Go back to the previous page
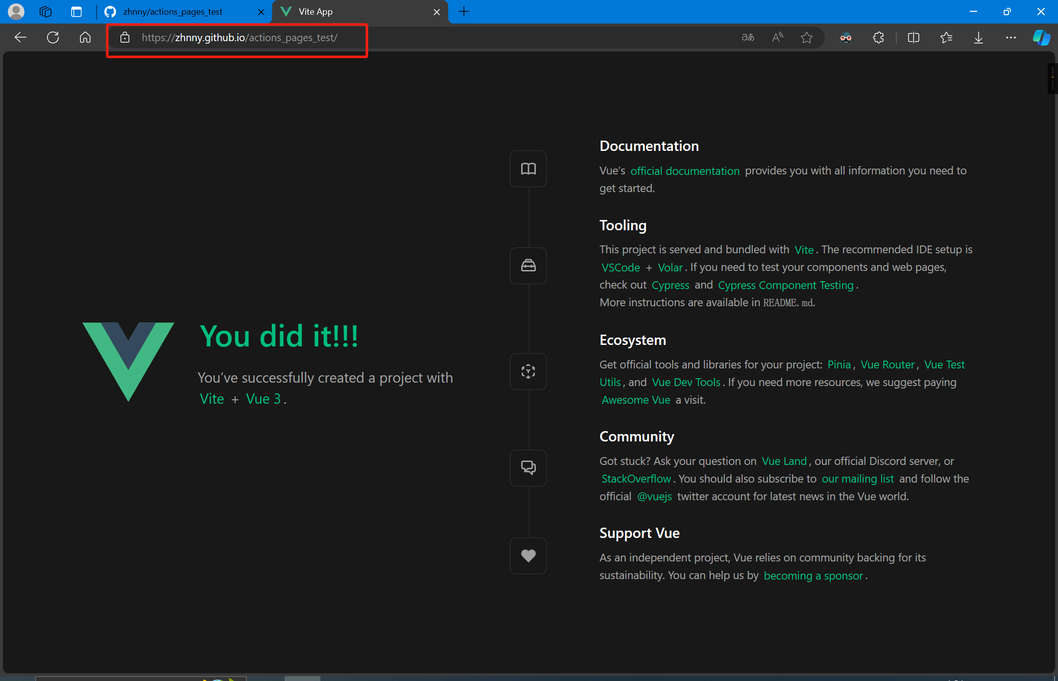1058x681 pixels. (20, 38)
